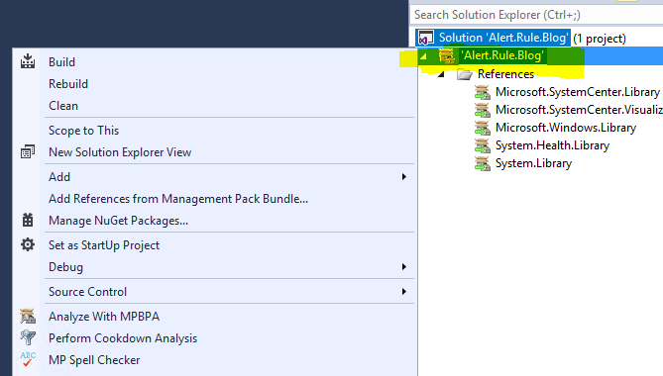This screenshot has height=376, width=663.
Task: Click the Perform Cookdown Analysis funnel icon
Action: 28,337
